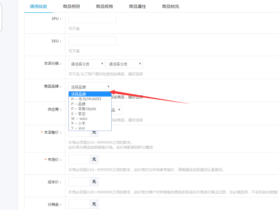Screen dimensions: 278x210
Task: Collapse the 商品品牌 dropdown
Action: (90, 87)
